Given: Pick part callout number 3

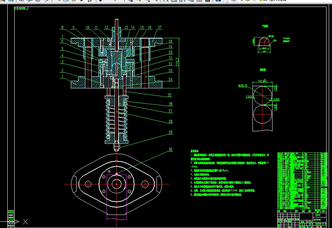Looking at the screenshot, I should tap(62, 62).
